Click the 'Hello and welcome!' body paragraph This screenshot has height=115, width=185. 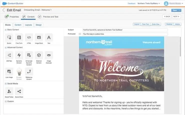click(121, 105)
